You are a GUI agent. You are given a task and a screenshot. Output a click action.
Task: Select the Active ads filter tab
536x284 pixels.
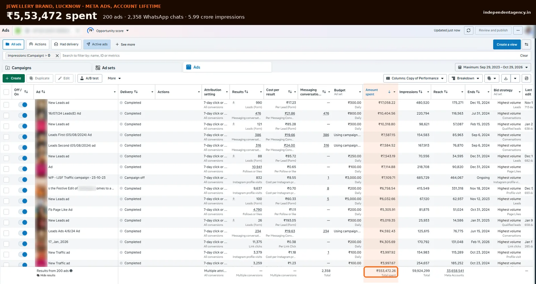(x=97, y=44)
